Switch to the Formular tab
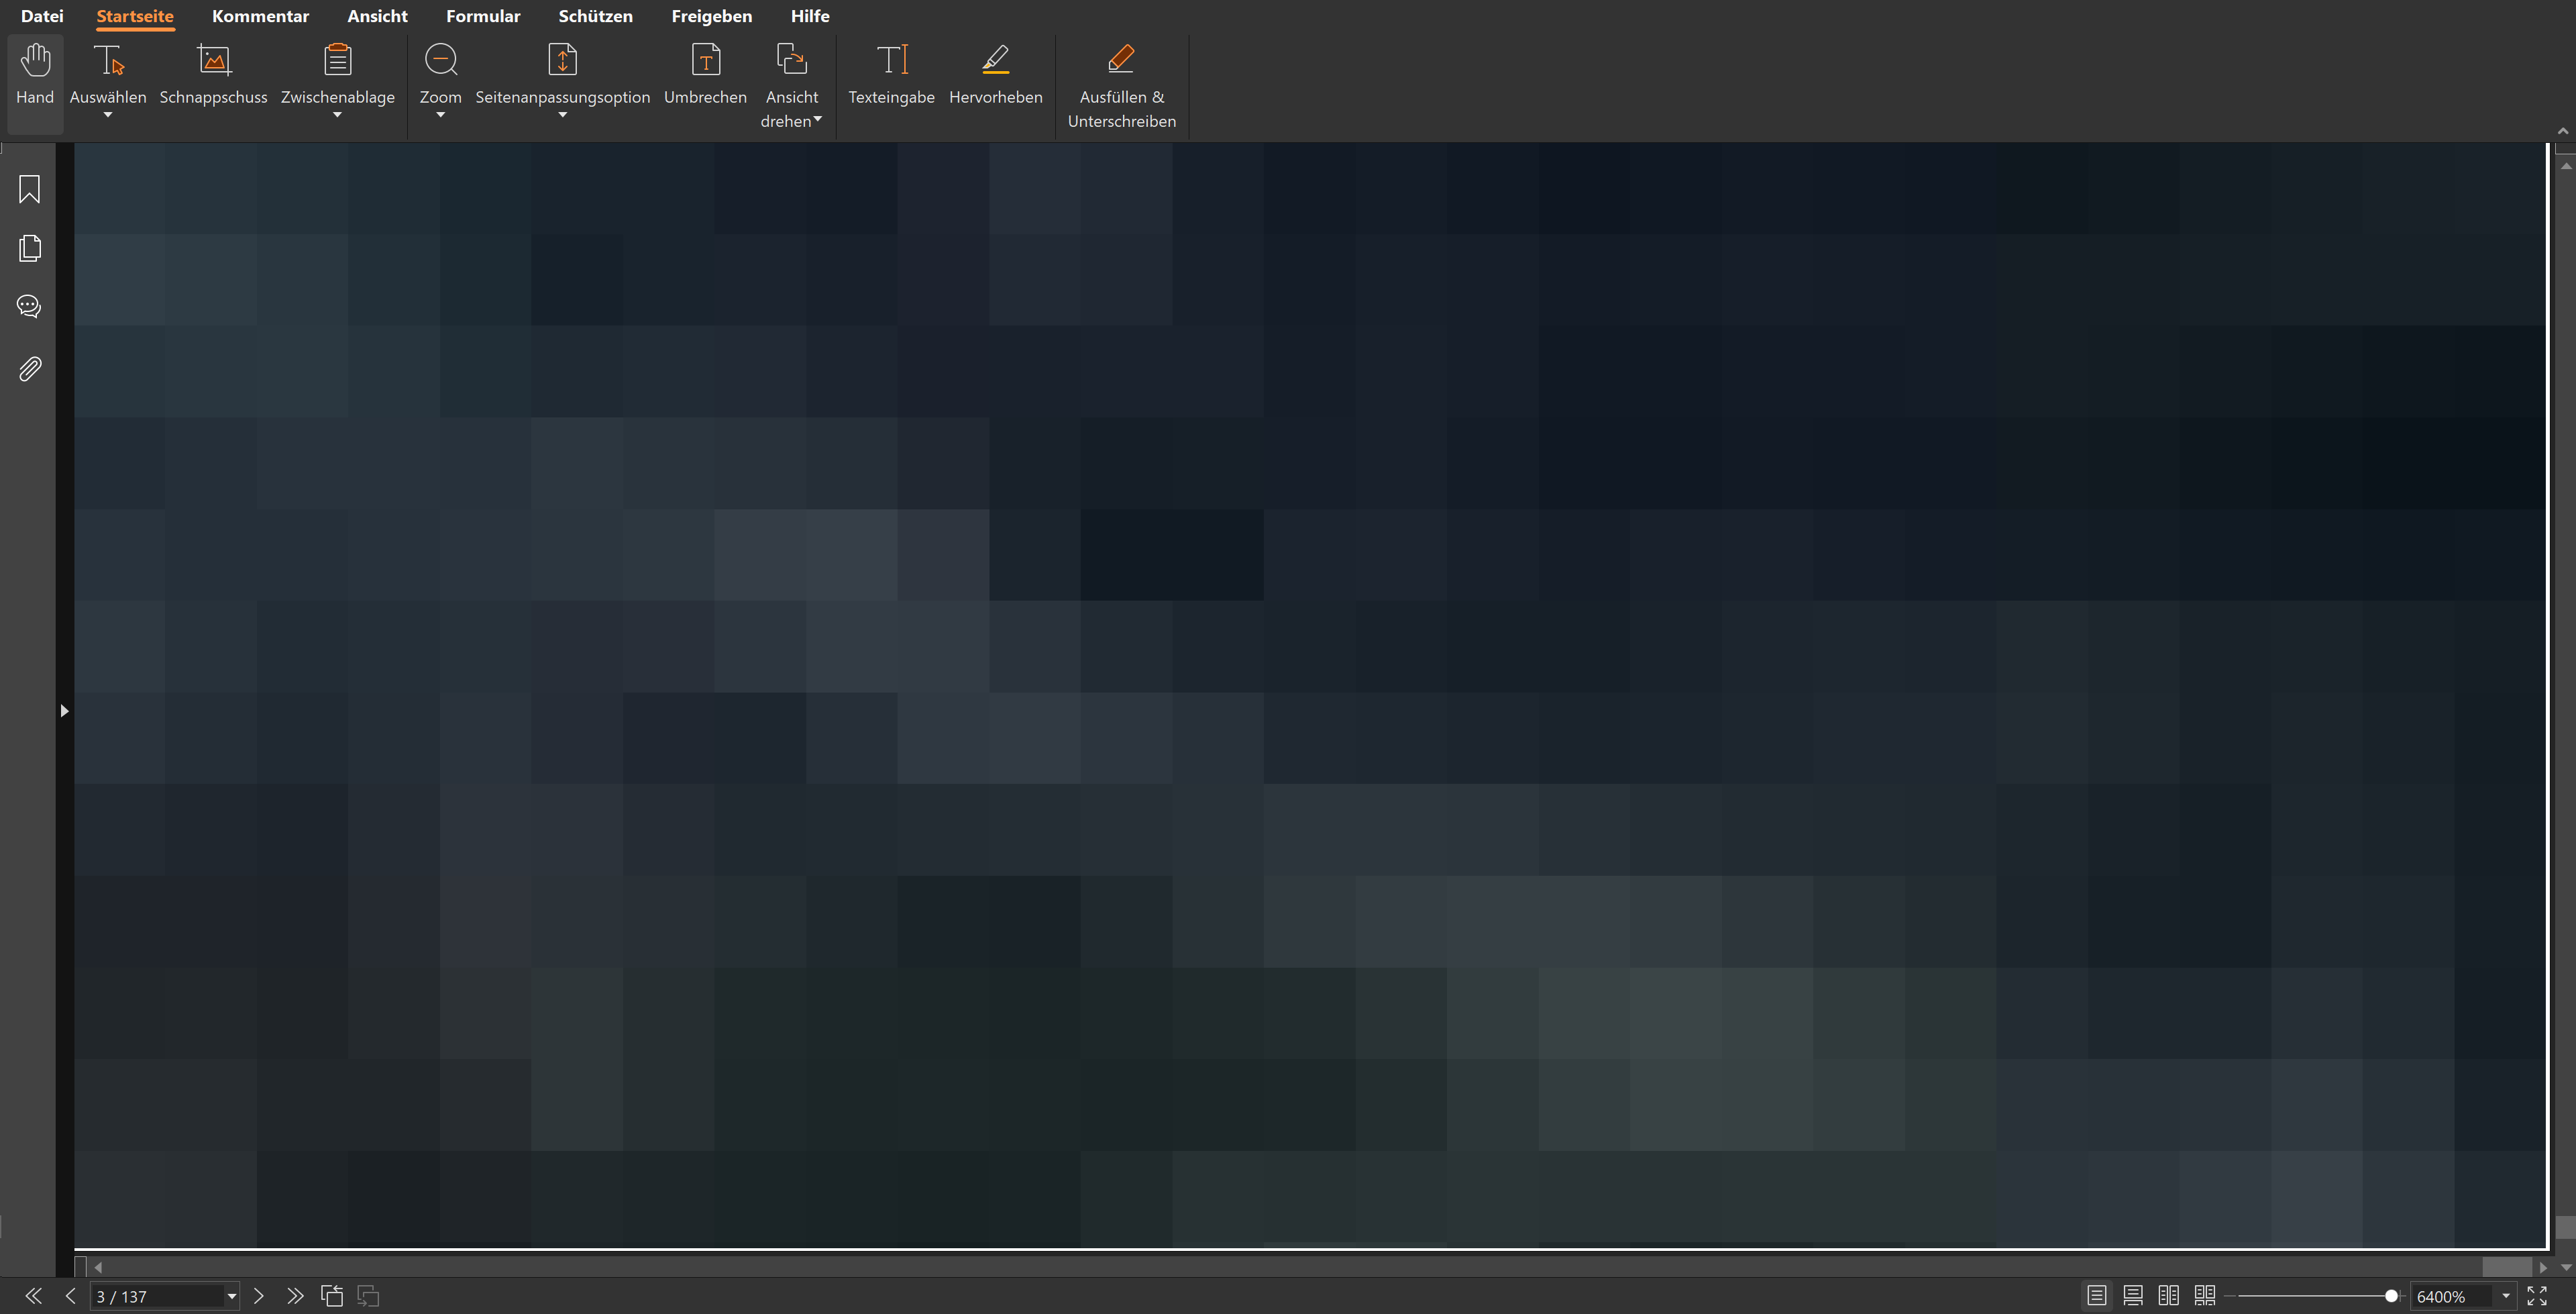Image resolution: width=2576 pixels, height=1314 pixels. pos(484,16)
